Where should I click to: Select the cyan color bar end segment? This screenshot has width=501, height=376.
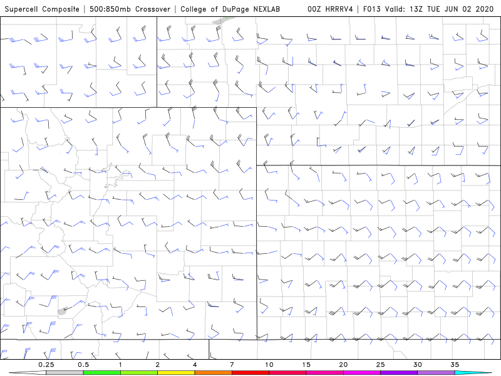click(x=473, y=373)
